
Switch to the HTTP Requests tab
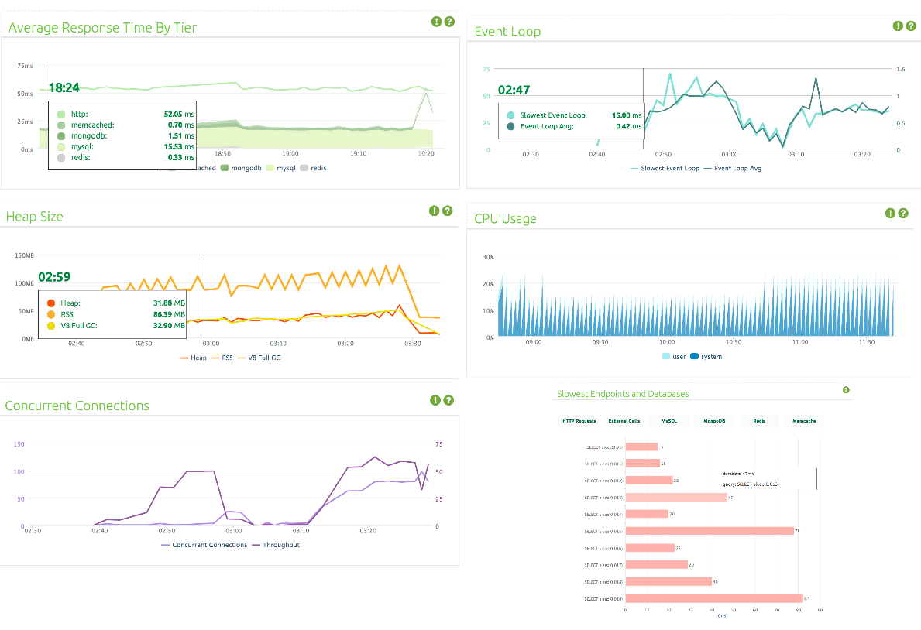point(579,421)
